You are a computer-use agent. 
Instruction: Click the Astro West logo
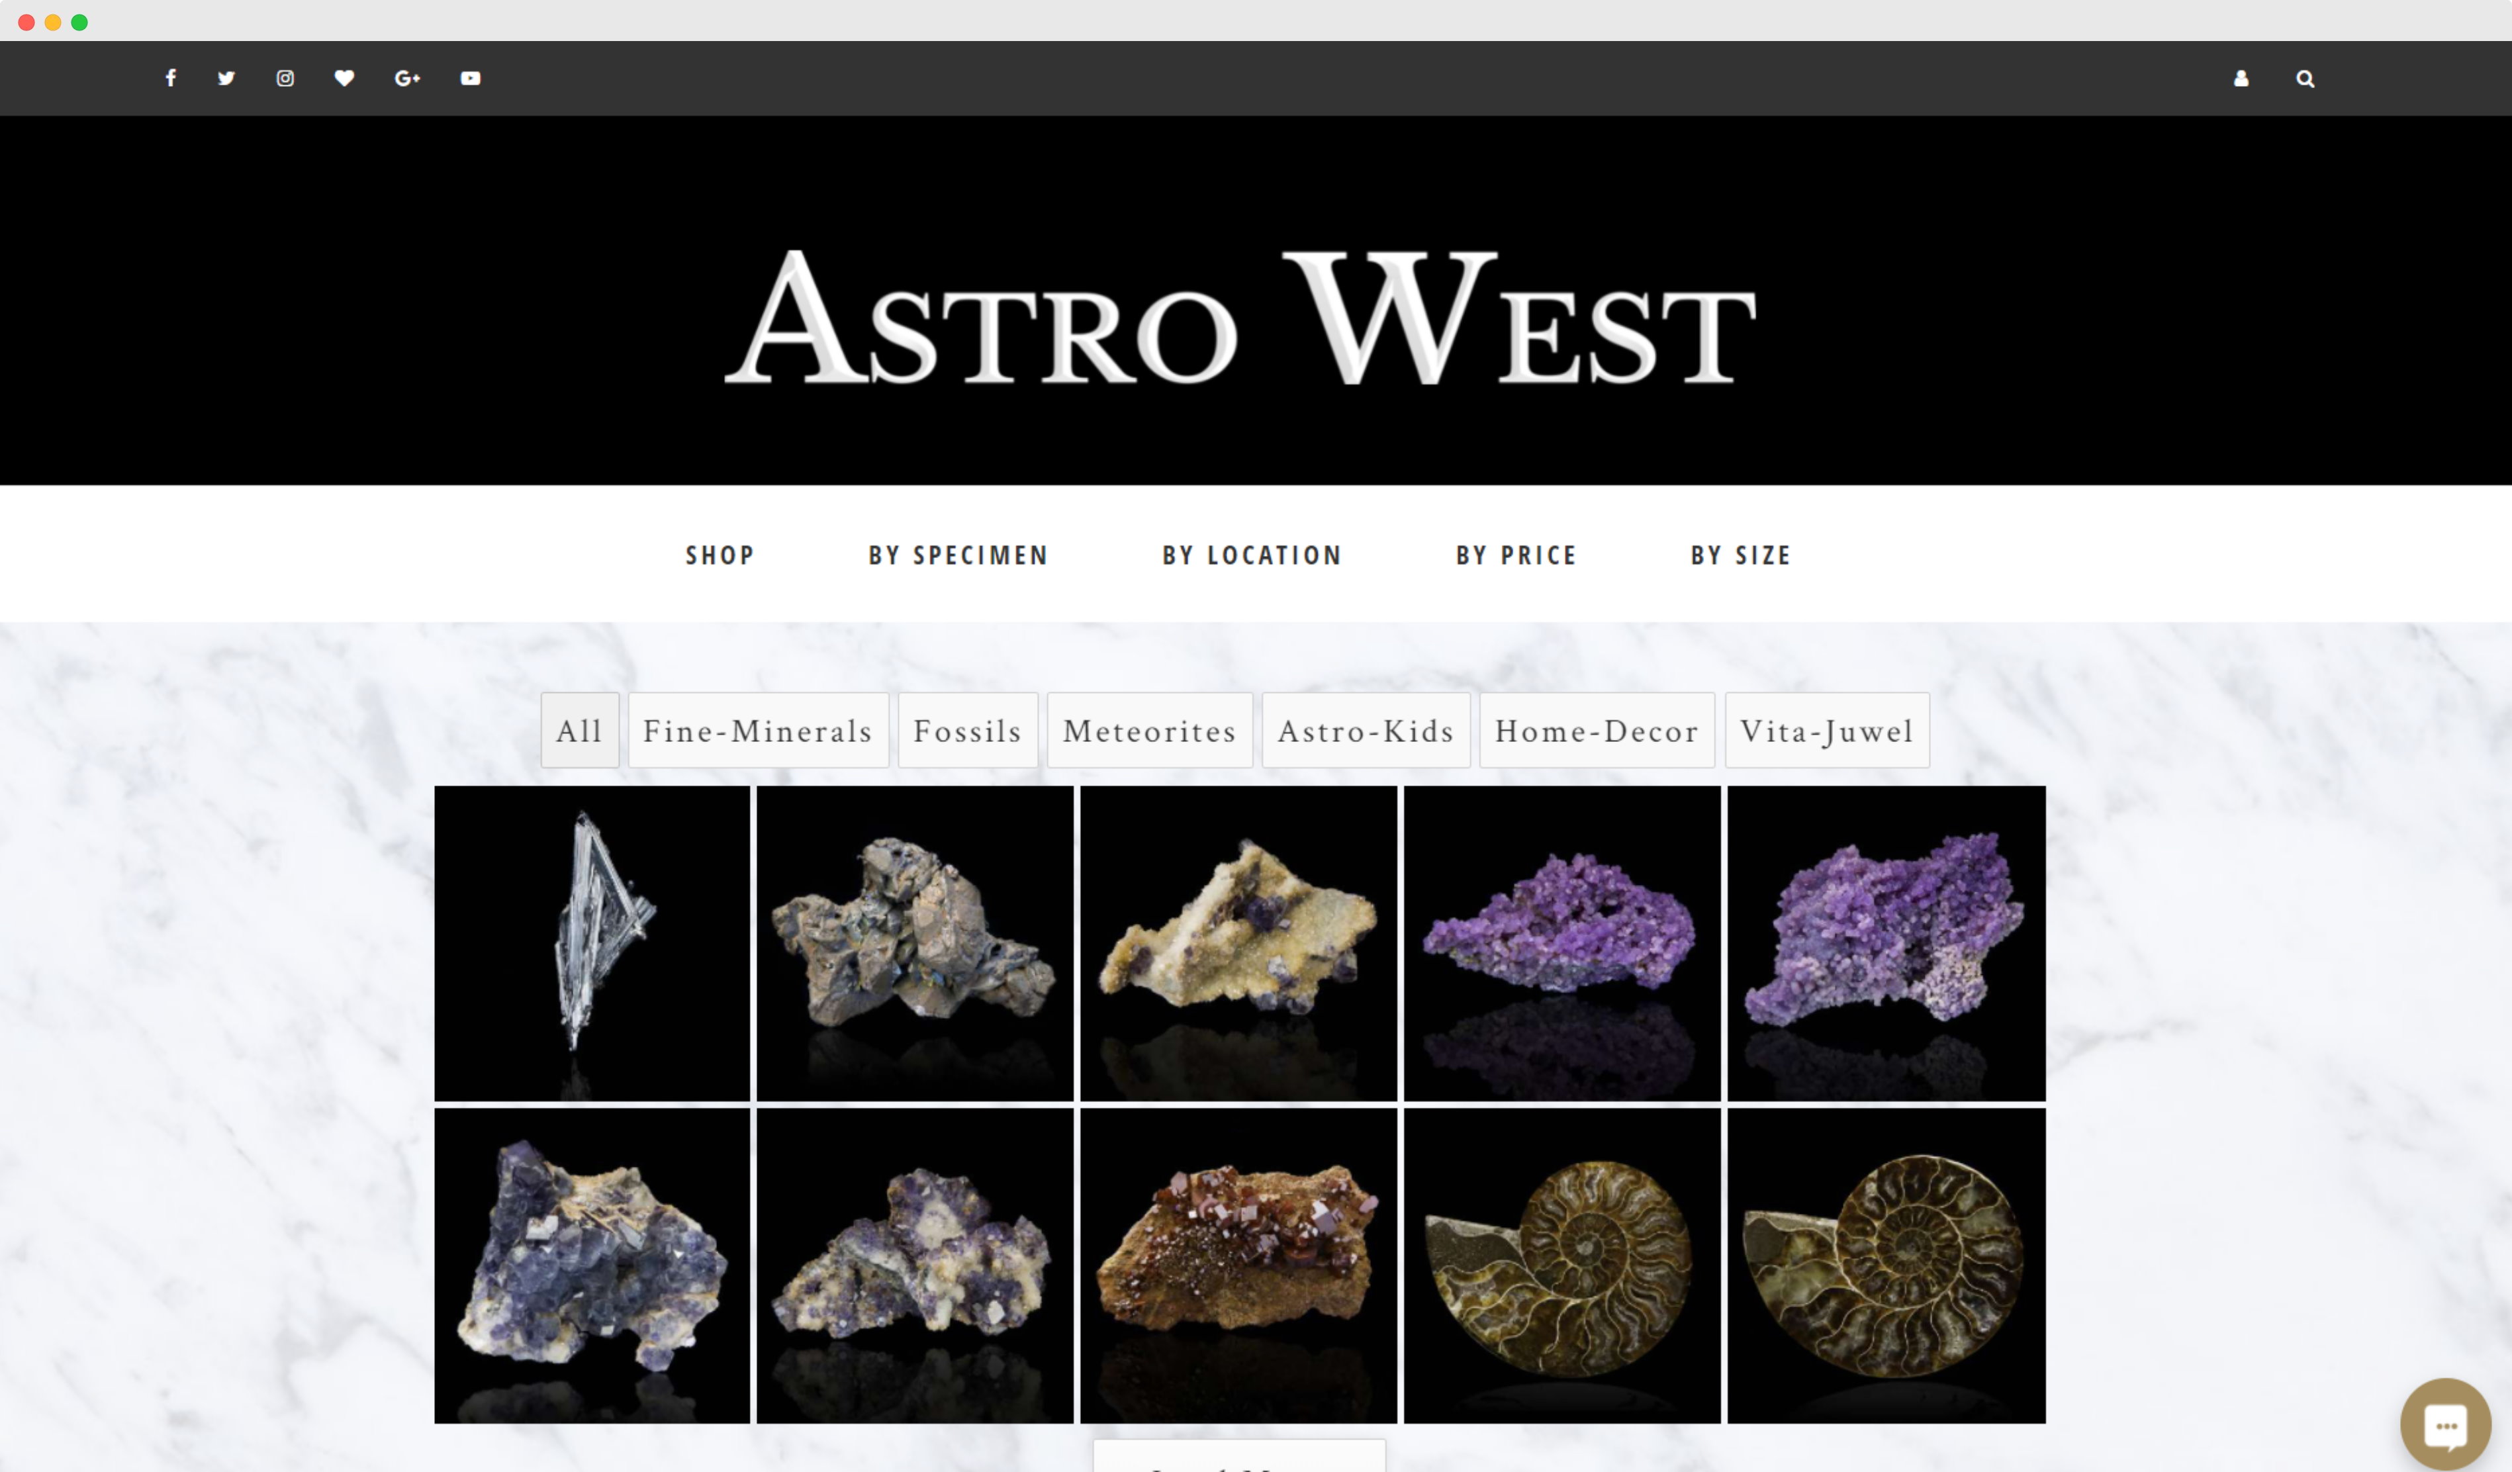pyautogui.click(x=1240, y=317)
